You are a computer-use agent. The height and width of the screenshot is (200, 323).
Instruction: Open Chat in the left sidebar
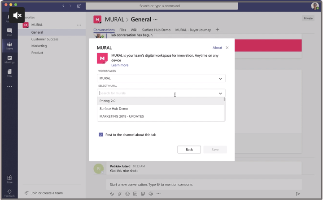click(x=9, y=31)
